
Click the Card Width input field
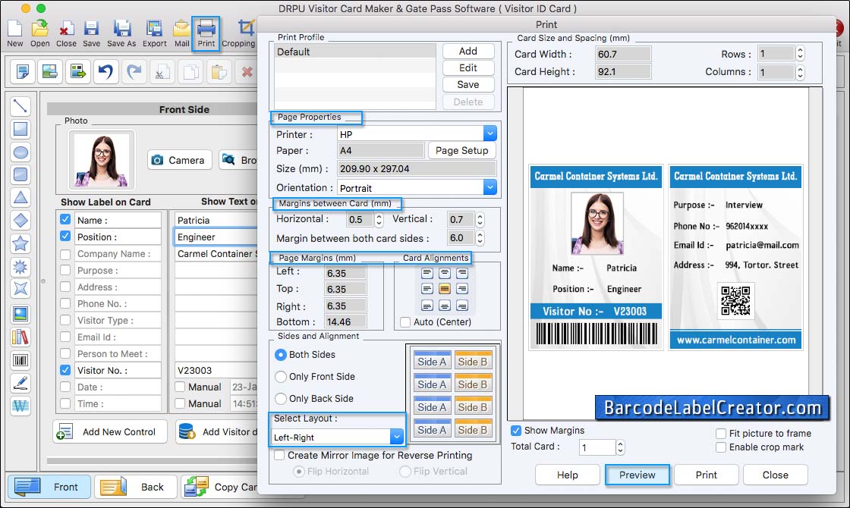tap(623, 54)
